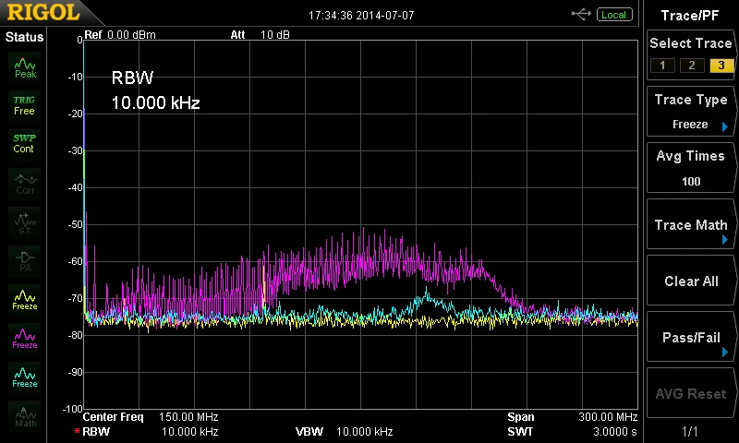Click the dimmed Math trace icon
The height and width of the screenshot is (443, 739).
coord(25,416)
